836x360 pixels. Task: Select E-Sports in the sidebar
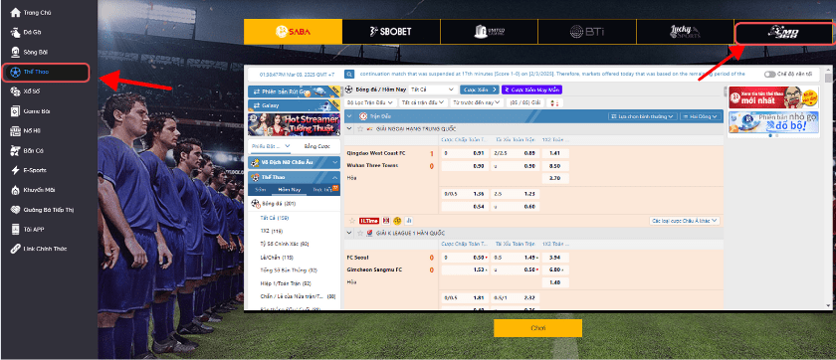point(32,170)
